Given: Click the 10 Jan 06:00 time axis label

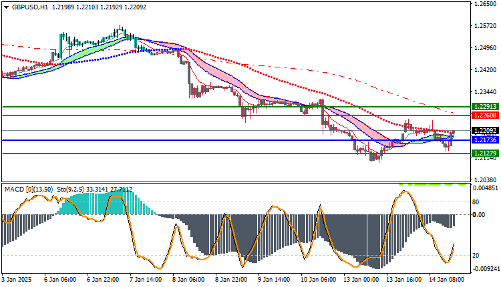Looking at the screenshot, I should point(319,280).
